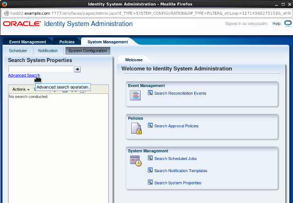Click the System Management calendar clock icon
293x203 pixels.
point(136,161)
